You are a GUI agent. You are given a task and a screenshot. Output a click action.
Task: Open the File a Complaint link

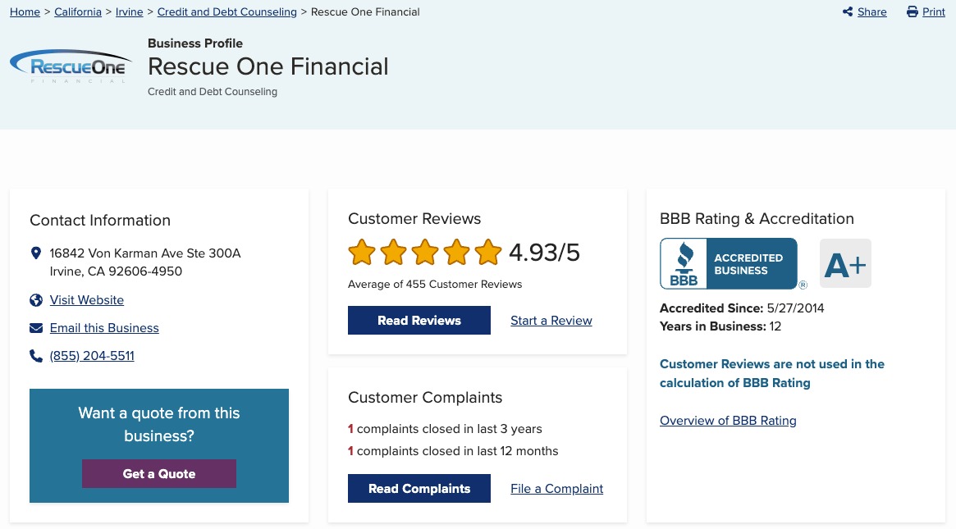tap(556, 489)
